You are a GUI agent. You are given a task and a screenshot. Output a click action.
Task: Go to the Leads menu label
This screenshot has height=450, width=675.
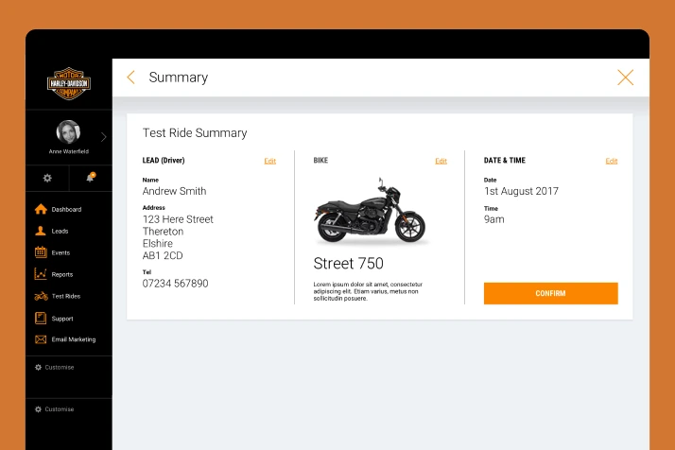click(60, 232)
